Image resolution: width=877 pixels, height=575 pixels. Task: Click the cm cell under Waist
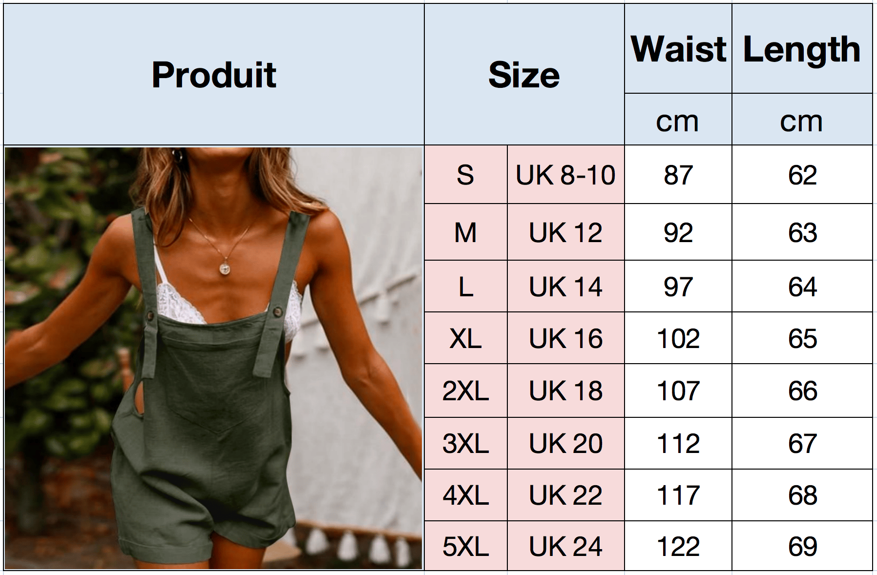click(678, 120)
